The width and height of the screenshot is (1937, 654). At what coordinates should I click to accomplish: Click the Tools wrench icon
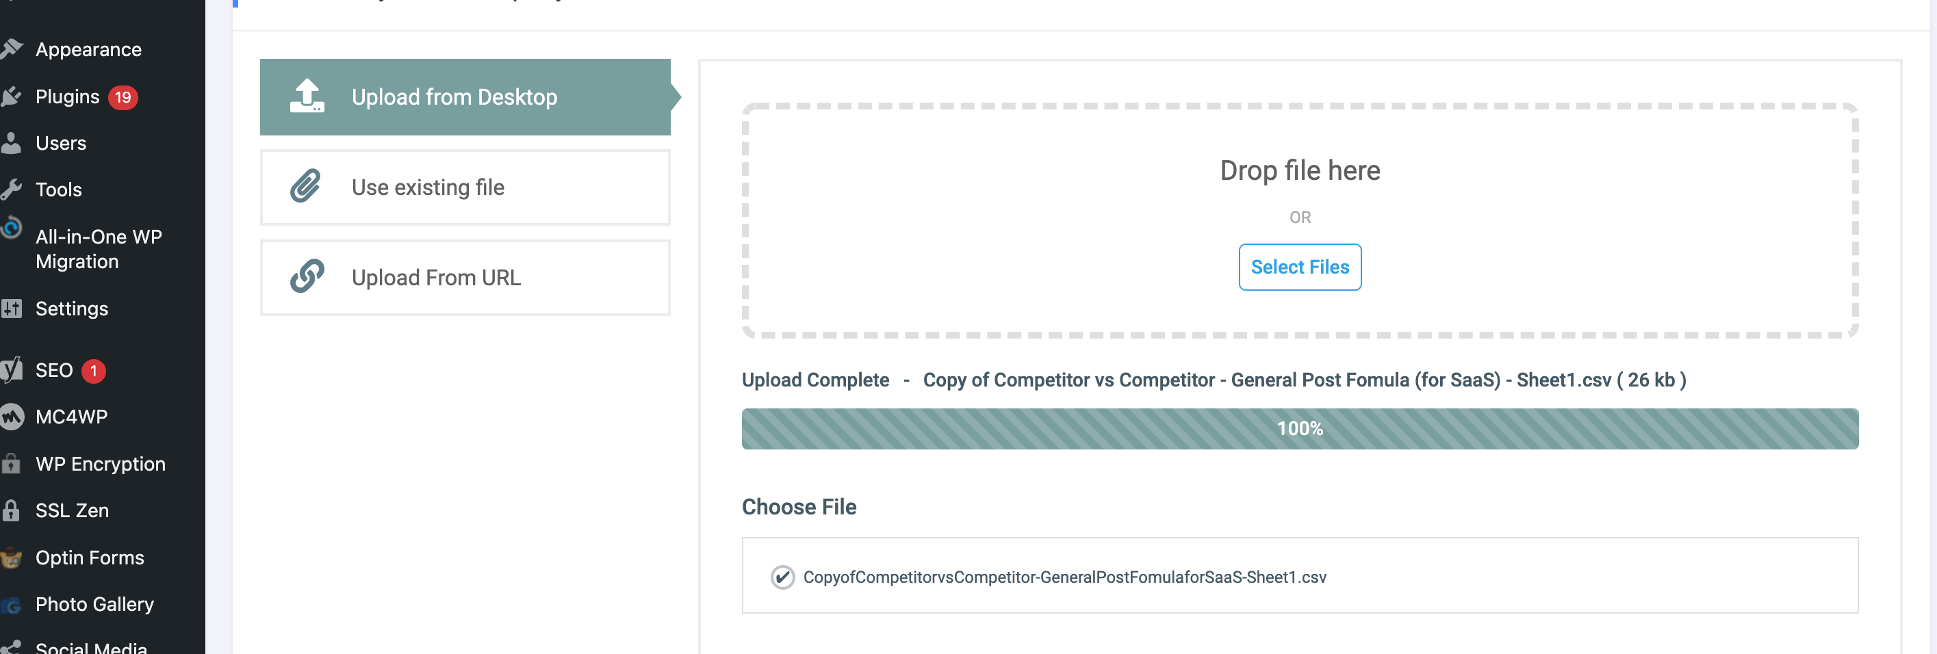tap(11, 189)
